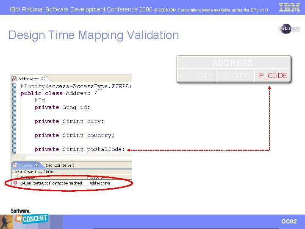Close the Problems view tab
305x229 pixels.
[36, 165]
